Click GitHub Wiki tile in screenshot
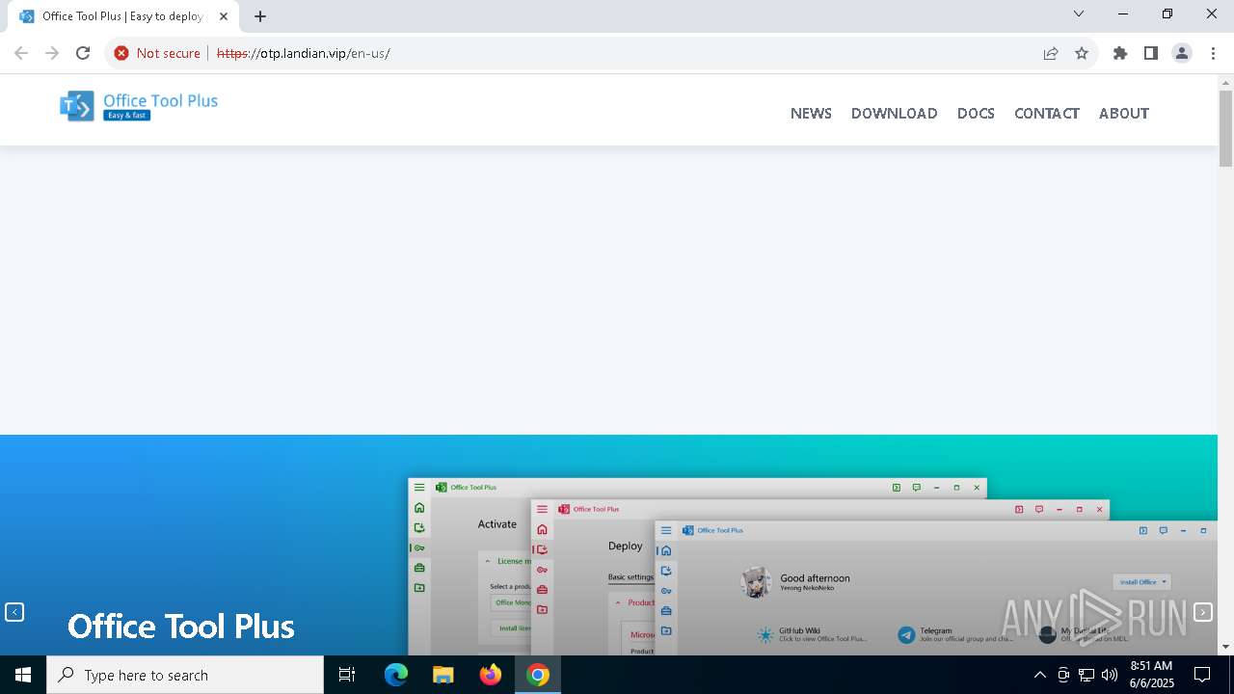 811,634
